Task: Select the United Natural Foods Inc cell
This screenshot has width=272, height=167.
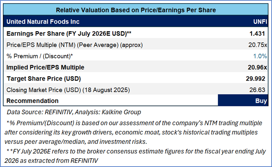Action: pyautogui.click(x=43, y=22)
